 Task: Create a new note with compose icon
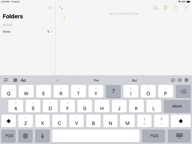tap(186, 8)
